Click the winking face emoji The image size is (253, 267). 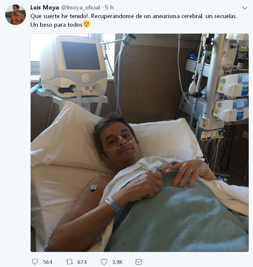tap(86, 24)
